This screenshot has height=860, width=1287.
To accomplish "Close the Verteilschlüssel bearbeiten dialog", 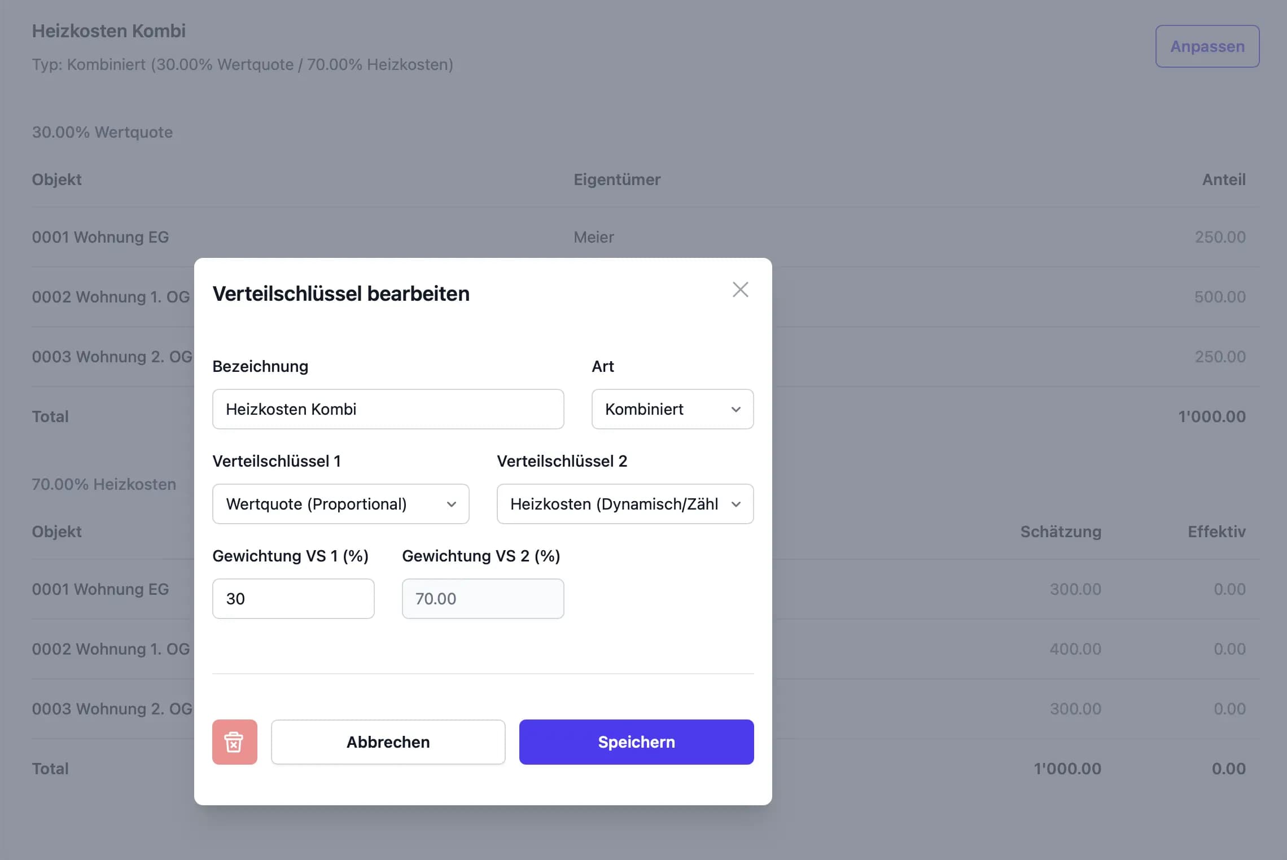I will 740,289.
